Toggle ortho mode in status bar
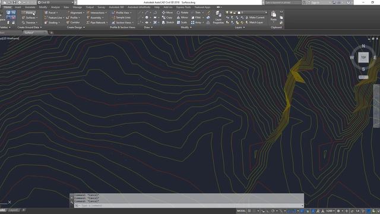 [x=268, y=211]
